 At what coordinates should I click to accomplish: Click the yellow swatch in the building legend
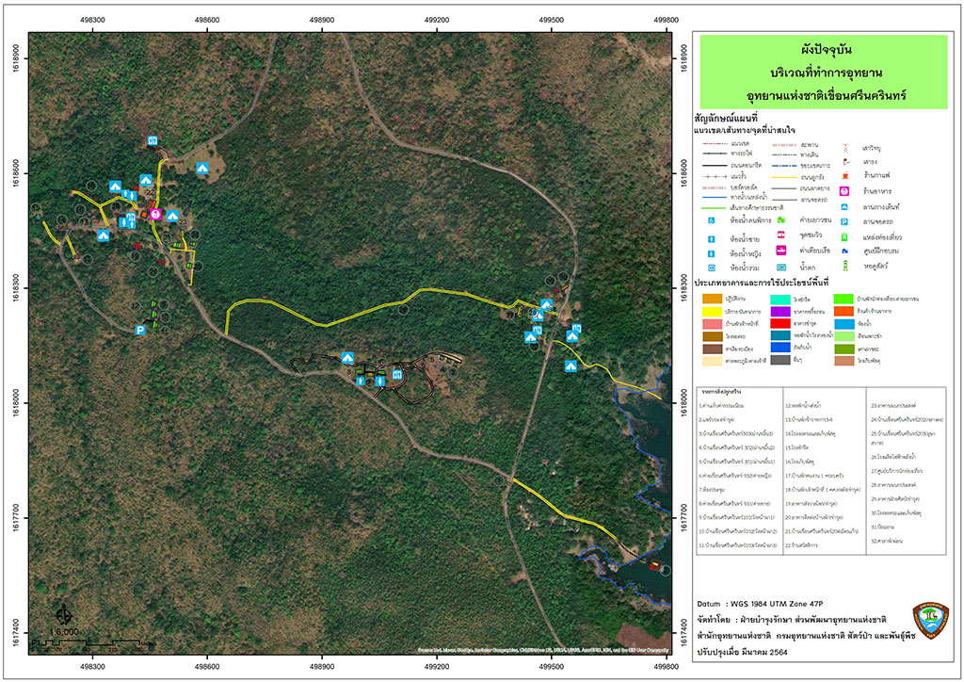713,311
